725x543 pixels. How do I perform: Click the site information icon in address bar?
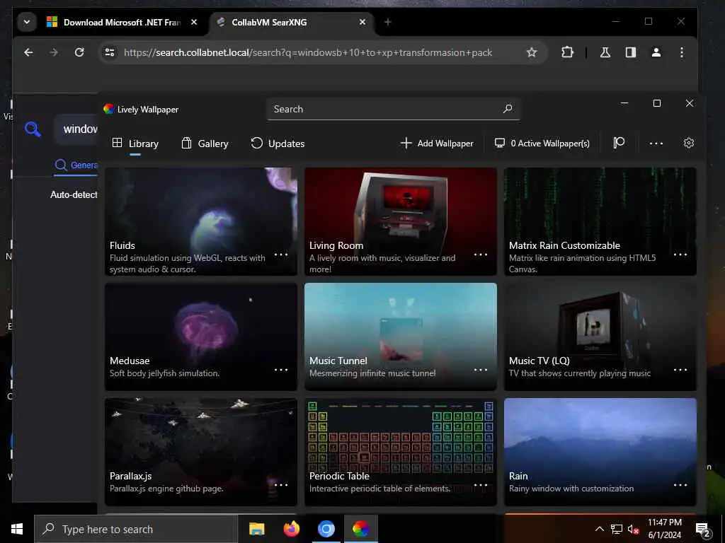click(110, 52)
